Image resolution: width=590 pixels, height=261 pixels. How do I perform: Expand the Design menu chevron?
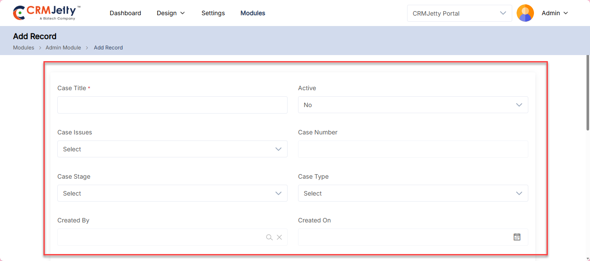182,13
